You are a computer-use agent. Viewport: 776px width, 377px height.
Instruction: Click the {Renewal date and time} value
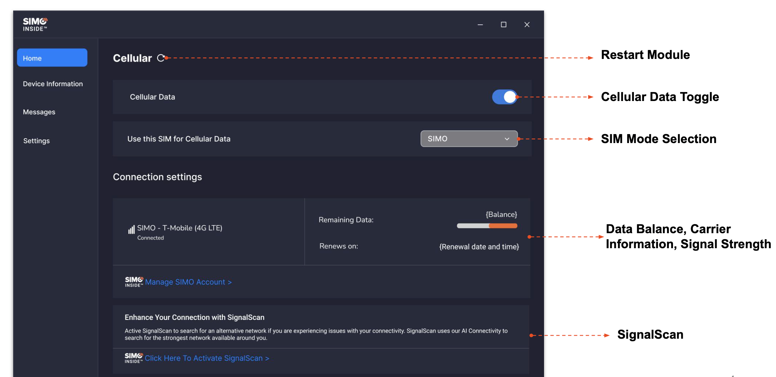coord(479,247)
